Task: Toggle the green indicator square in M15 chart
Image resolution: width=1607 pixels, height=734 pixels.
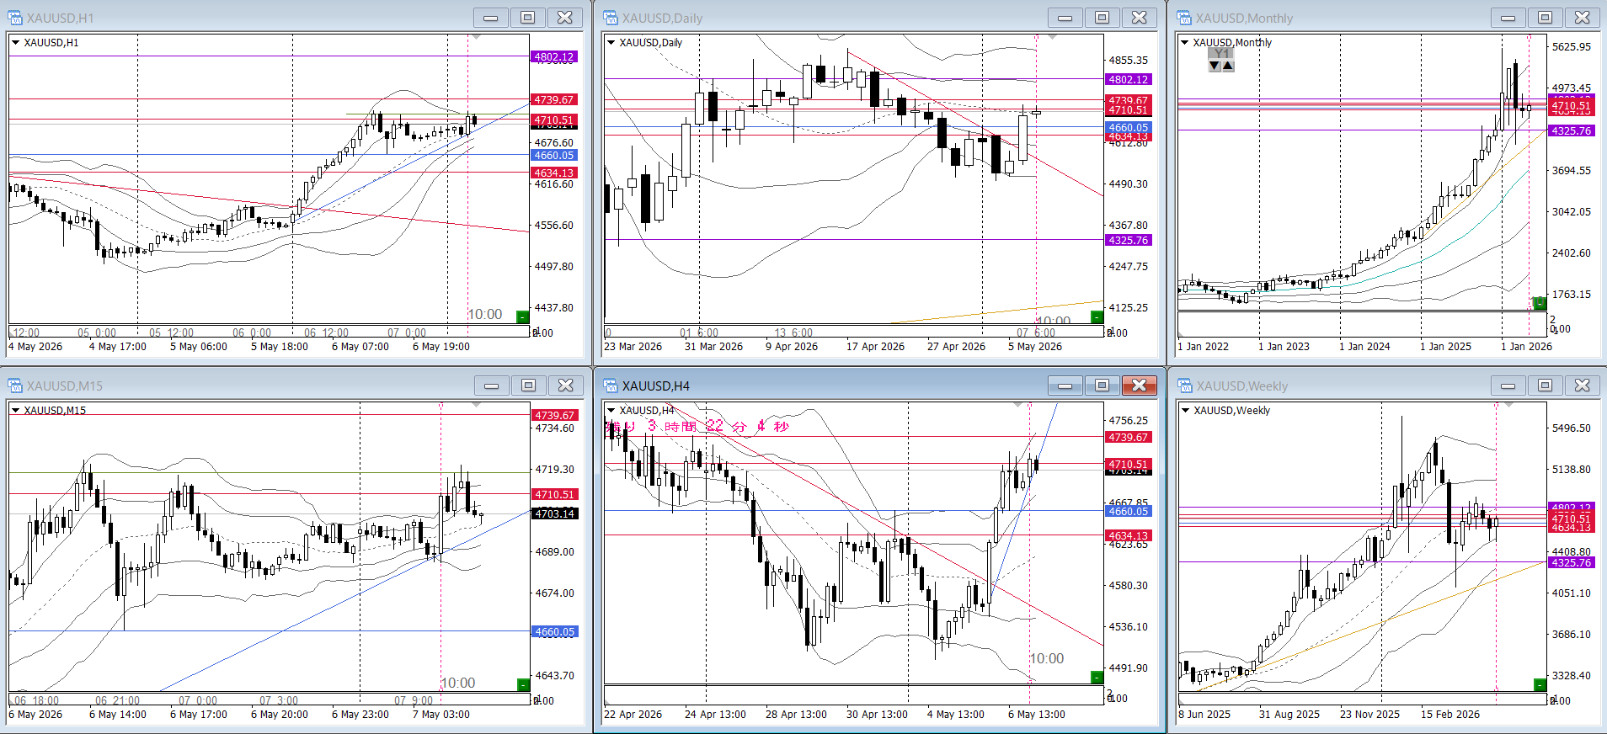Action: pos(522,684)
